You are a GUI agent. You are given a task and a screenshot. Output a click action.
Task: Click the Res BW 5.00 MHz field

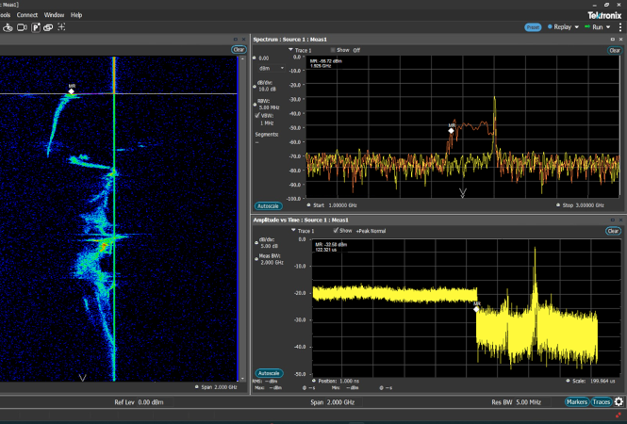(517, 402)
